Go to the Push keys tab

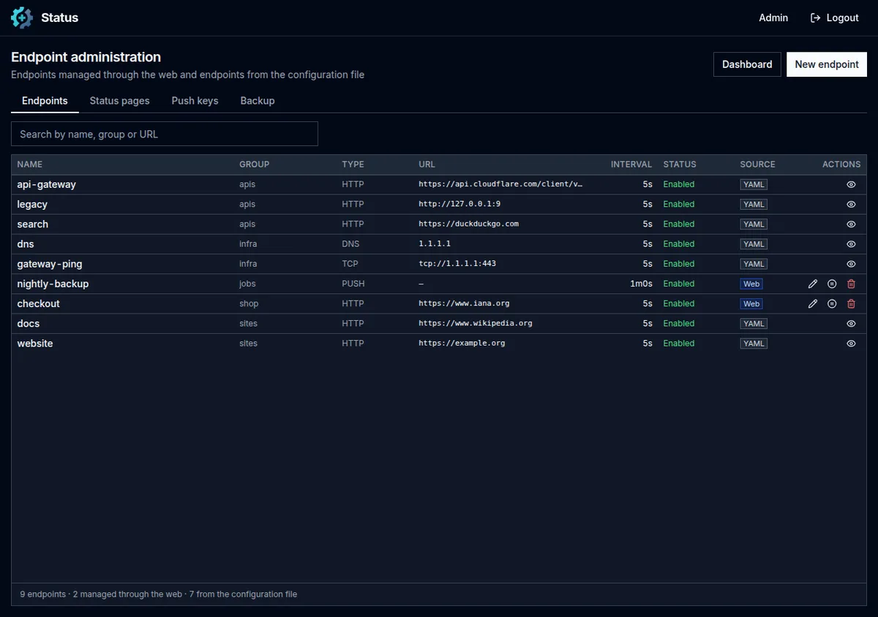tap(195, 101)
